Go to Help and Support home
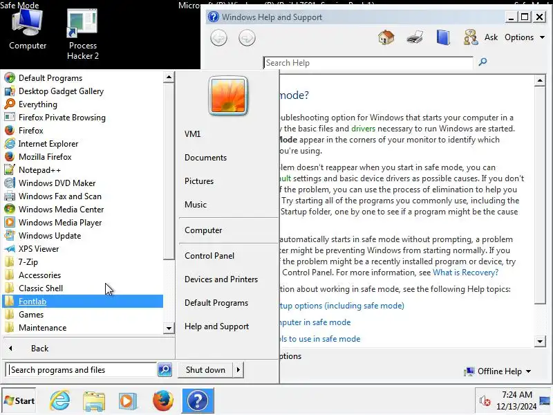The height and width of the screenshot is (415, 553). click(386, 37)
